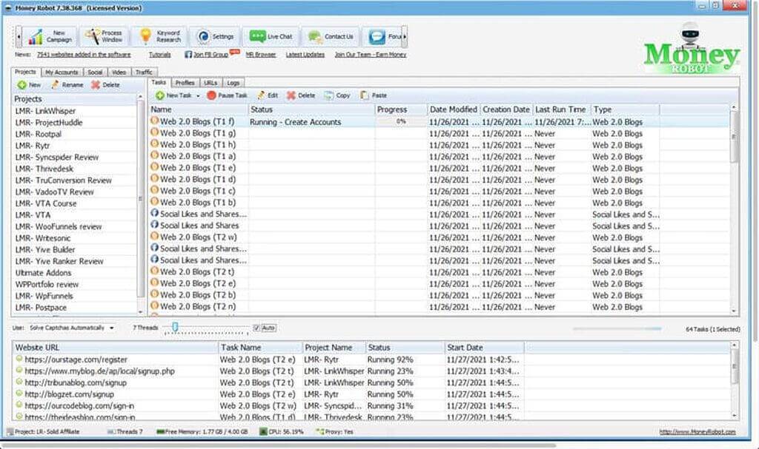Image resolution: width=759 pixels, height=449 pixels.
Task: Click Delete in the Tasks toolbar
Action: click(x=301, y=95)
